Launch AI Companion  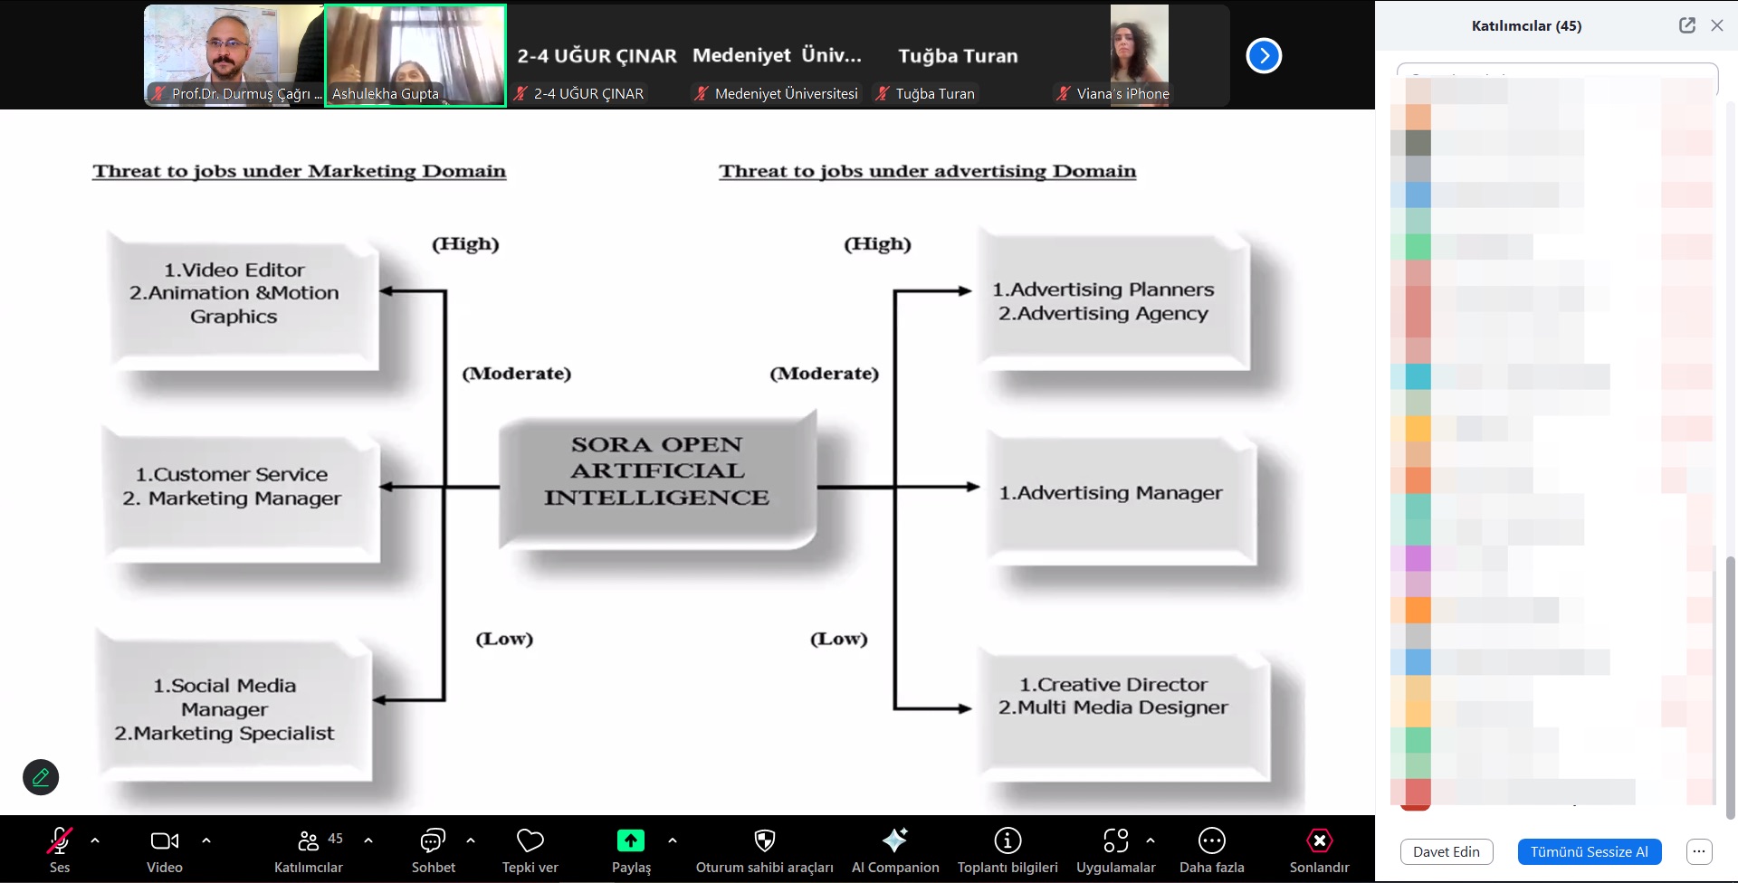click(x=895, y=850)
